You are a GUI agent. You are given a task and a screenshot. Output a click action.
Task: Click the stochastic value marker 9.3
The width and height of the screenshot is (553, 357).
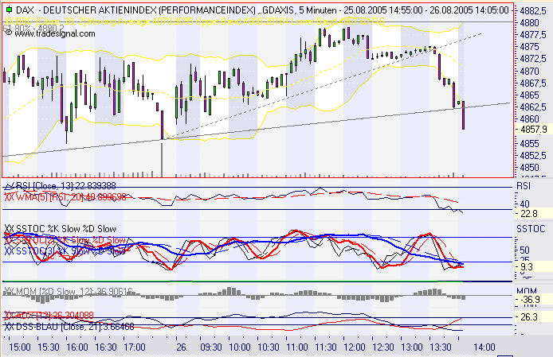pos(533,267)
